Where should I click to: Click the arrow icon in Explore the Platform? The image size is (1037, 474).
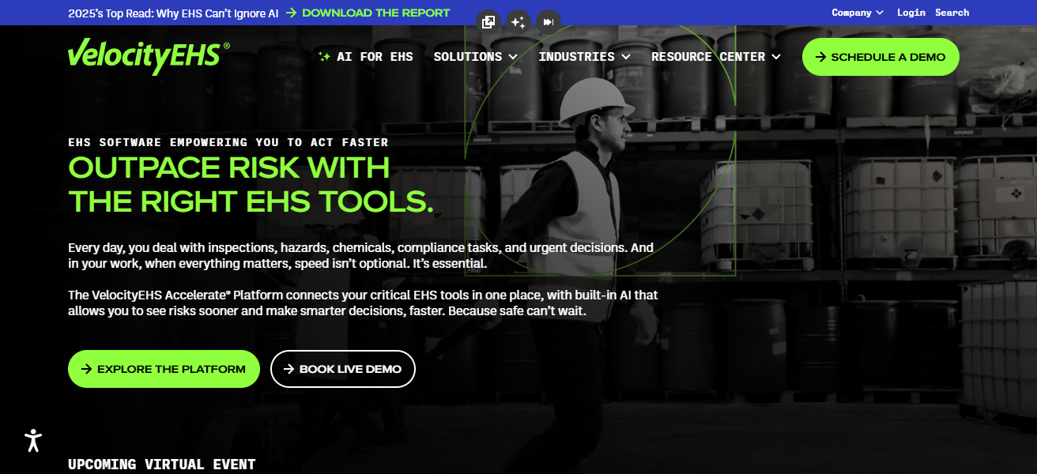(x=86, y=369)
